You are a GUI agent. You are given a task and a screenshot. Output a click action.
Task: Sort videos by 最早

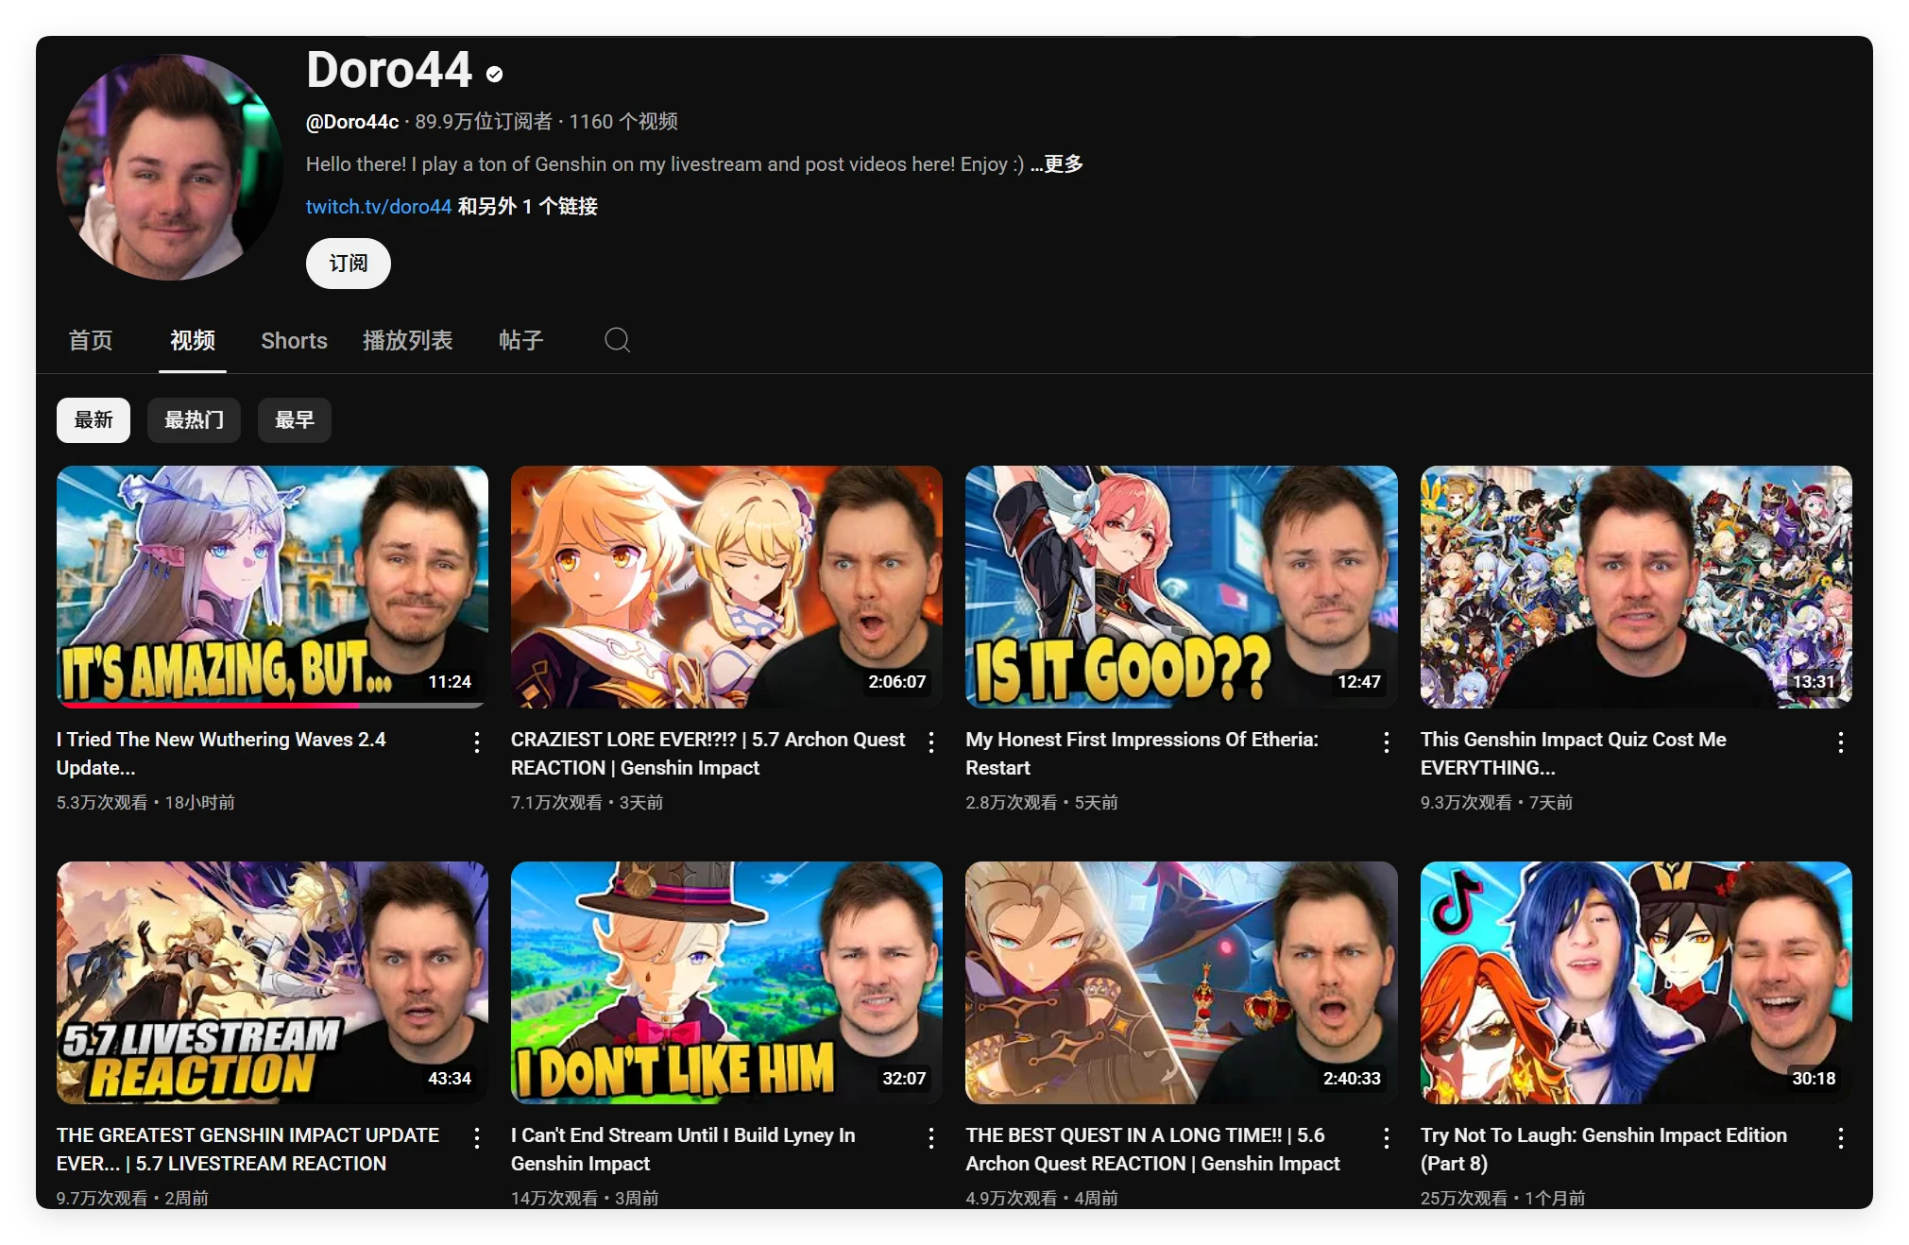[295, 420]
